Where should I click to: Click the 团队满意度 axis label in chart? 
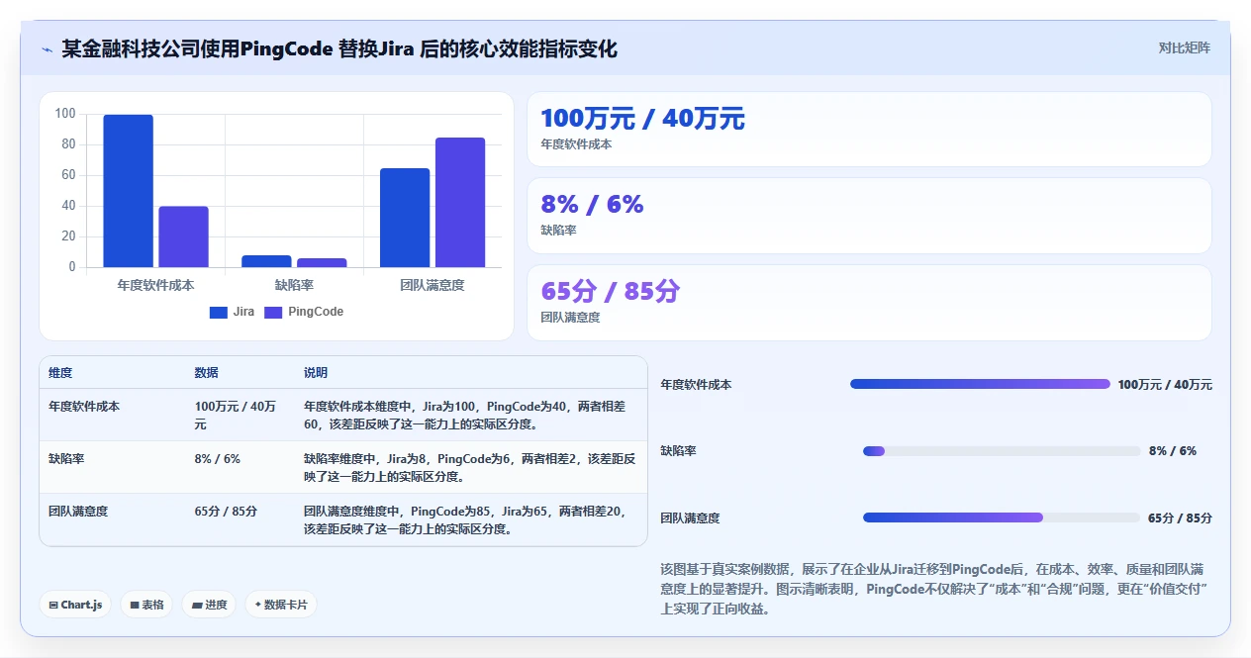433,285
